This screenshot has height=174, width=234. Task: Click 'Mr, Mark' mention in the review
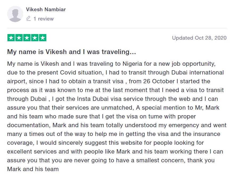tap(207, 108)
